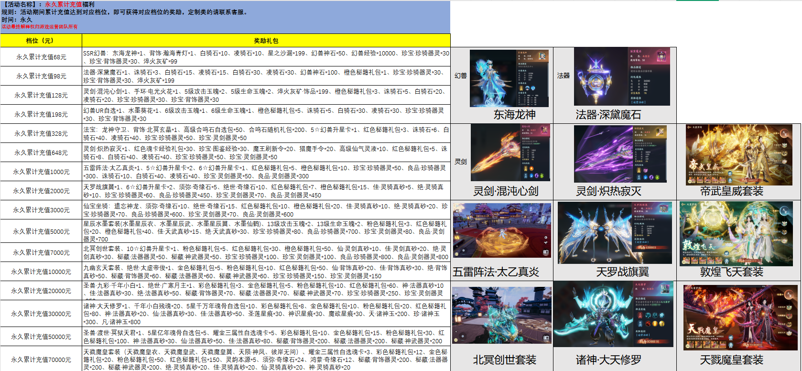Viewport: 802px width, 371px height.
Task: Select the reward text for 永久累计充值10000元
Action: tap(266, 272)
